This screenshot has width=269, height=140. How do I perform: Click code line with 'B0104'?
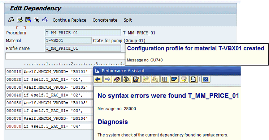point(58,118)
